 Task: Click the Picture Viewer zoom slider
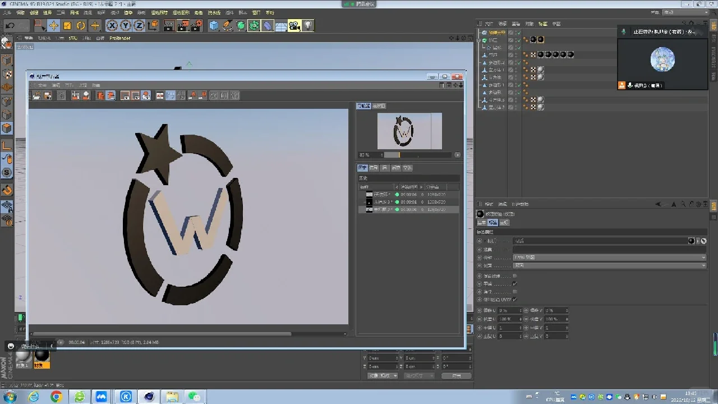click(417, 155)
